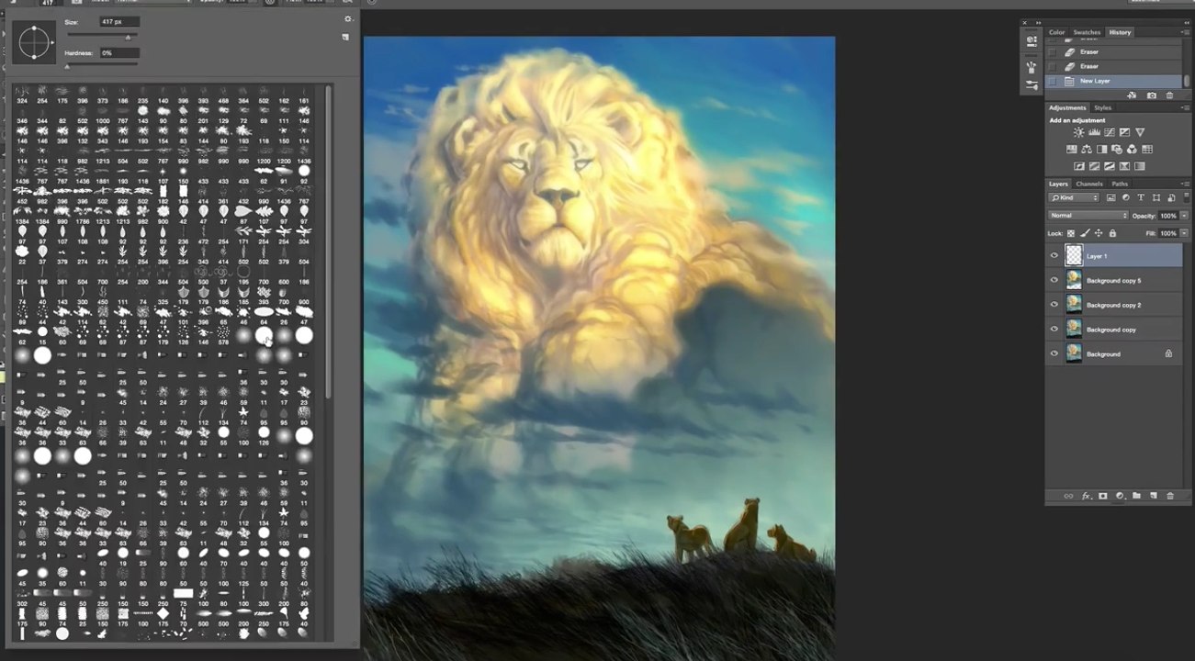
Task: Create a new layer group
Action: click(x=1136, y=496)
